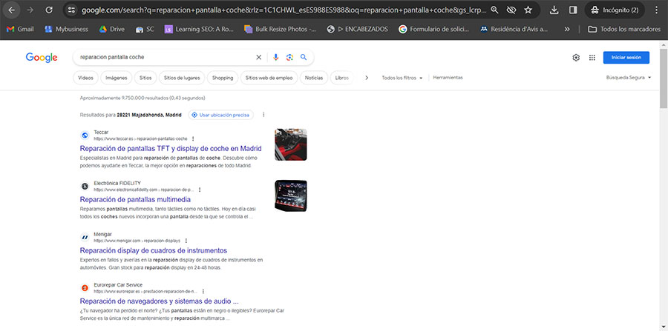Click the zoom magnifier icon in address bar
The height and width of the screenshot is (331, 668).
[x=494, y=10]
